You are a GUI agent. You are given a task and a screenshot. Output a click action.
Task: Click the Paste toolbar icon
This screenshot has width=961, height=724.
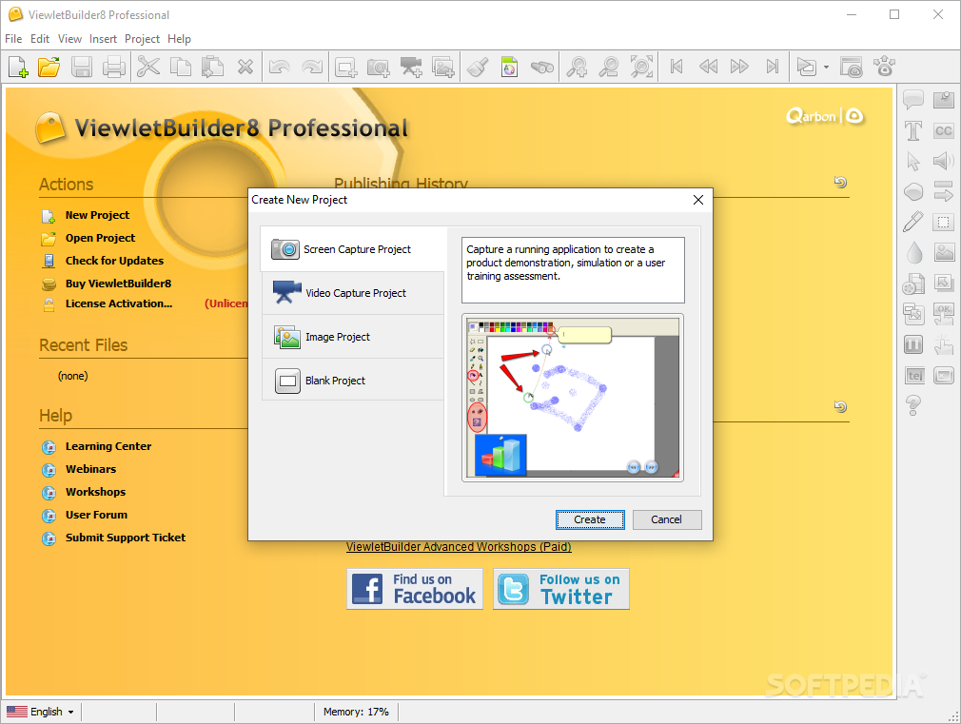tap(212, 67)
